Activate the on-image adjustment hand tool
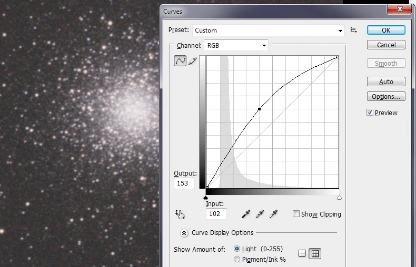Image resolution: width=416 pixels, height=267 pixels. [180, 214]
